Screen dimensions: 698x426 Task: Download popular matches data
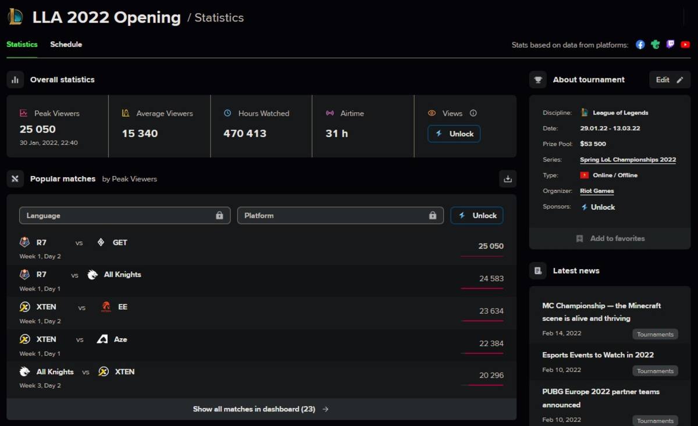pos(508,179)
